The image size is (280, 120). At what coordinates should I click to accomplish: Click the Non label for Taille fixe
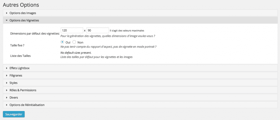point(80,42)
